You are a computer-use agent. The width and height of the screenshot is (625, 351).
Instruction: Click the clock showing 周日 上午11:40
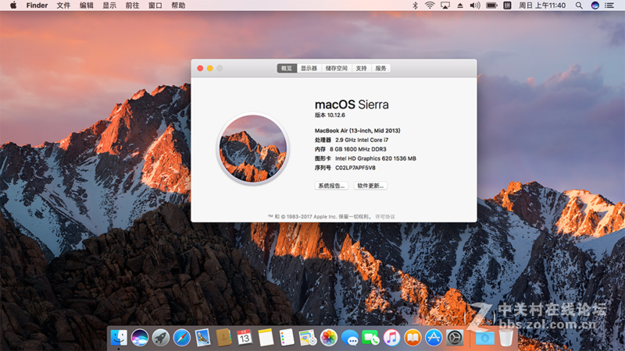[x=542, y=5]
